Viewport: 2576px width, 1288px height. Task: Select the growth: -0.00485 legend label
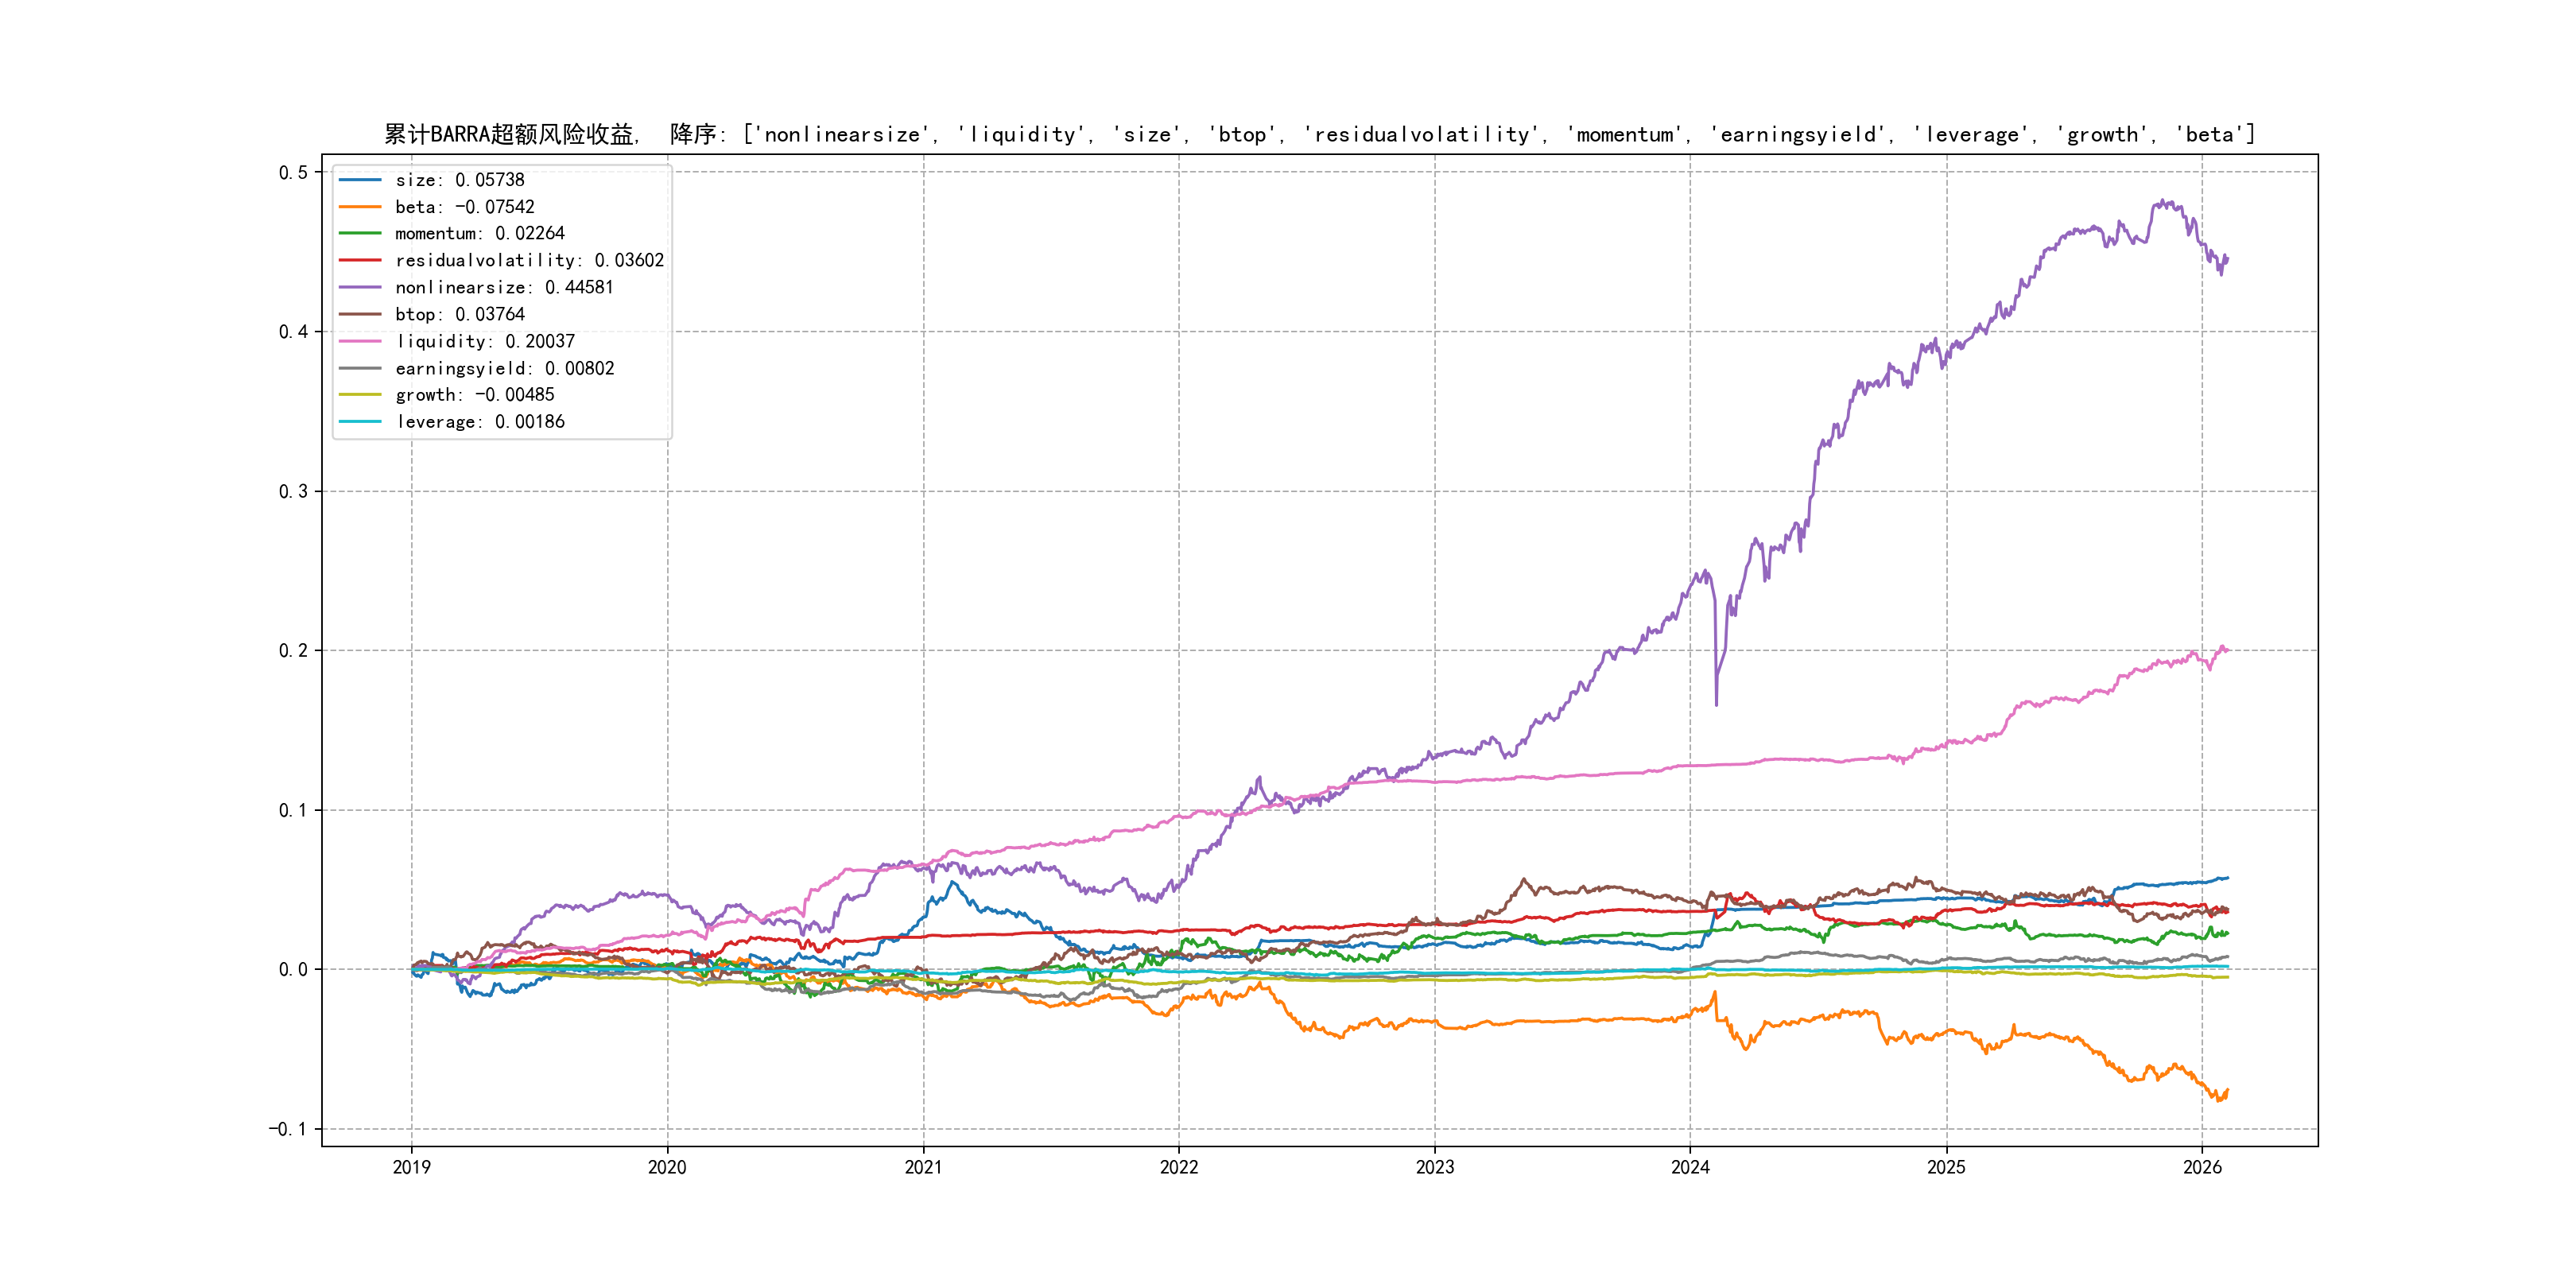click(x=474, y=395)
